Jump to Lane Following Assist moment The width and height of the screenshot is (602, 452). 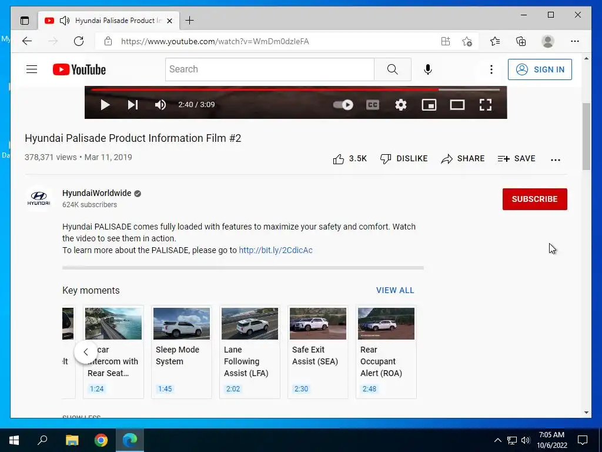coord(249,352)
